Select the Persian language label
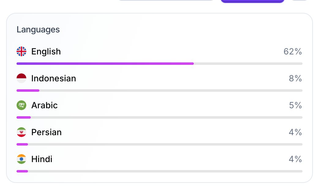The width and height of the screenshot is (319, 189). pyautogui.click(x=47, y=132)
